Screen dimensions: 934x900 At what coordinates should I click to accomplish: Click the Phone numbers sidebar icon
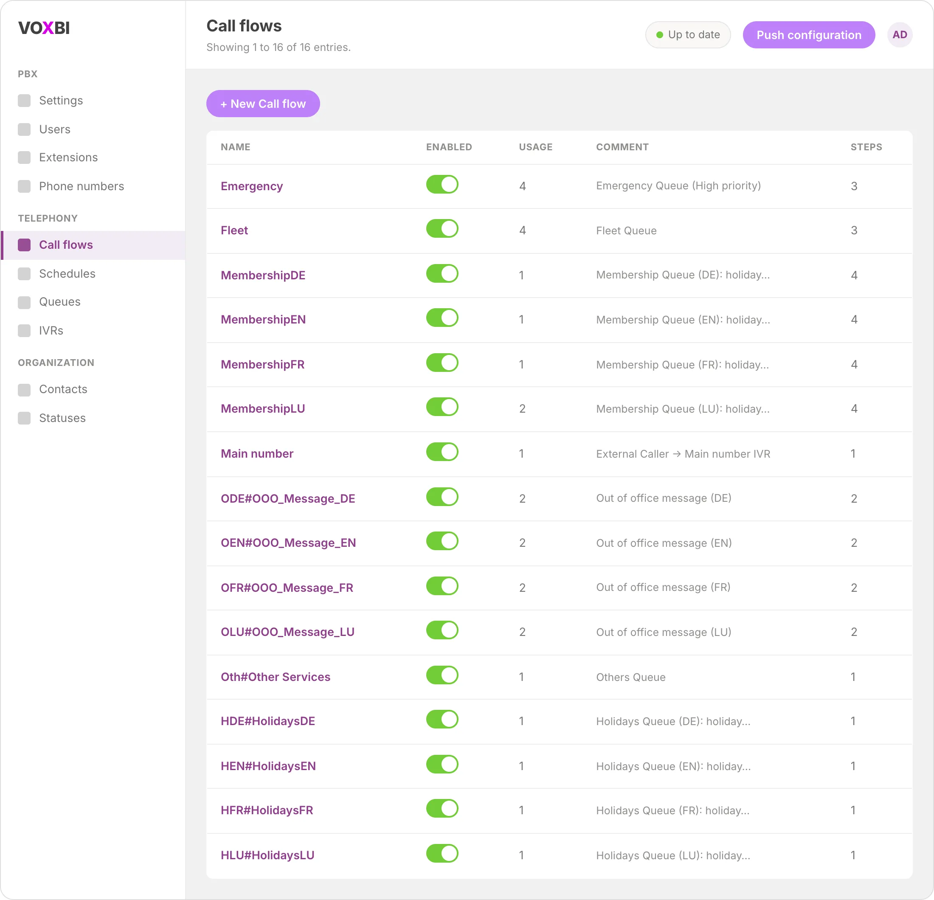tap(24, 186)
